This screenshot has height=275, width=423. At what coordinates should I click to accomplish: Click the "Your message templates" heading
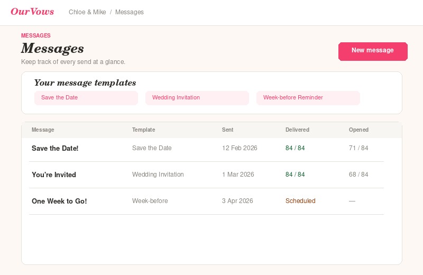tap(85, 82)
